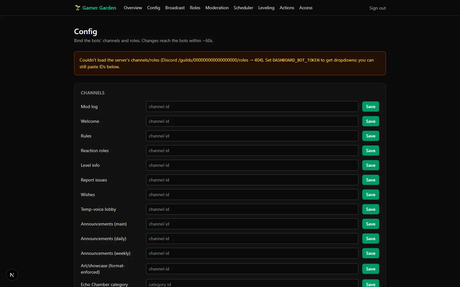Click the Wishes channel id input
The height and width of the screenshot is (287, 460).
[252, 195]
